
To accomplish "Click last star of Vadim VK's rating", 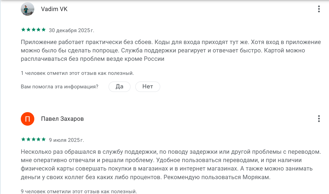I will pyautogui.click(x=43, y=30).
